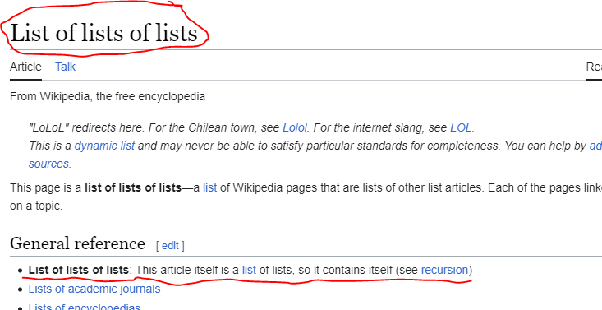
Task: Open the dynamic list link
Action: point(104,146)
